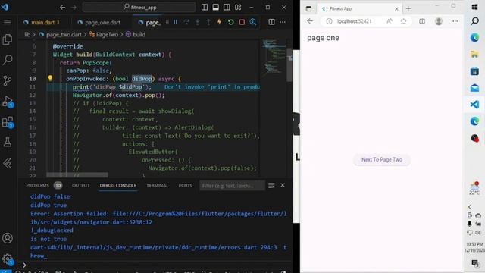Open File Explorer from the taskbar
This screenshot has height=273, width=485.
[x=474, y=55]
